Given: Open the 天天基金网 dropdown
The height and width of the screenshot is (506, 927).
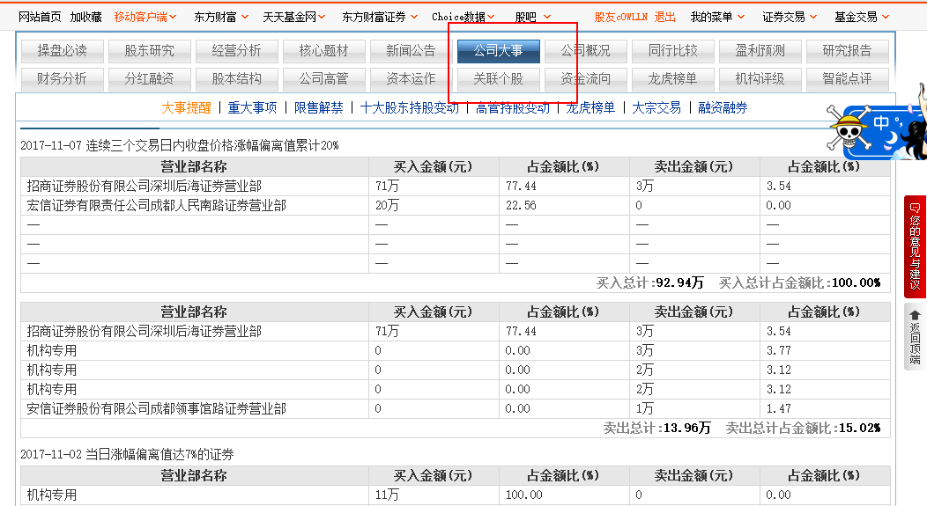Looking at the screenshot, I should [293, 17].
